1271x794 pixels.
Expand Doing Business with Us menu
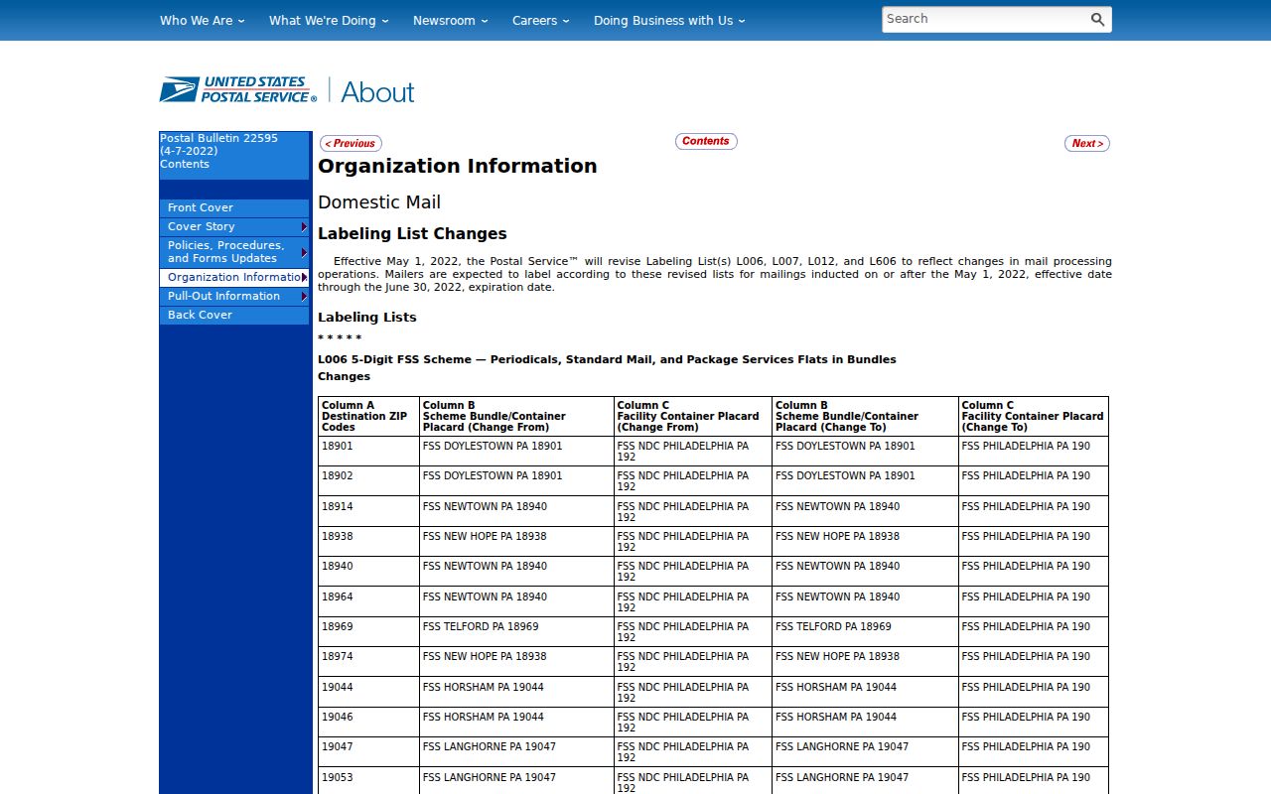669,20
